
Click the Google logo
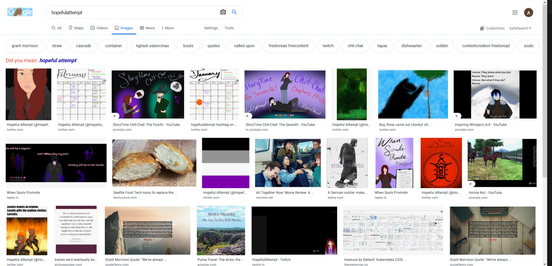[20, 12]
